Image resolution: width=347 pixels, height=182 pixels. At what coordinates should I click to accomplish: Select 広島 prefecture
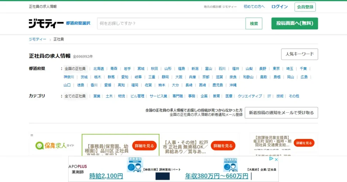coord(304,77)
